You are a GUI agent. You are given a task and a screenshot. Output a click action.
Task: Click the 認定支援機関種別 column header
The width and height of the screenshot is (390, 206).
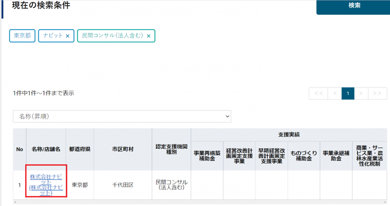pyautogui.click(x=171, y=149)
